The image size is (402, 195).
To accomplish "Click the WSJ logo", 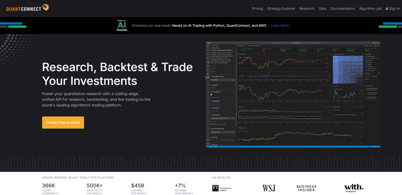I will pos(269,188).
